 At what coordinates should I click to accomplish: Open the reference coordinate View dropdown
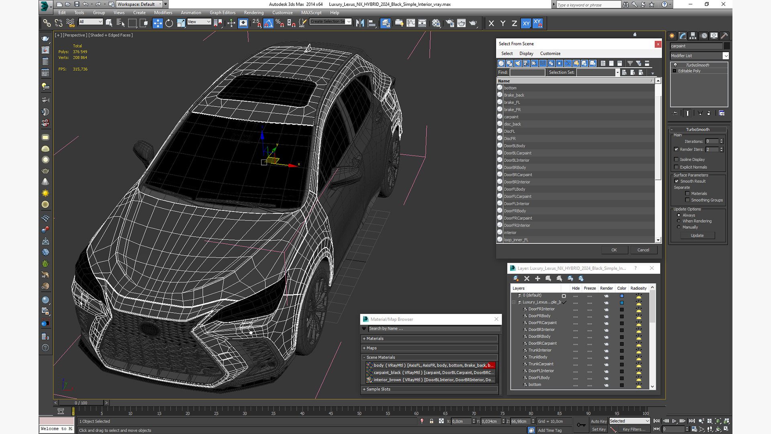(199, 22)
